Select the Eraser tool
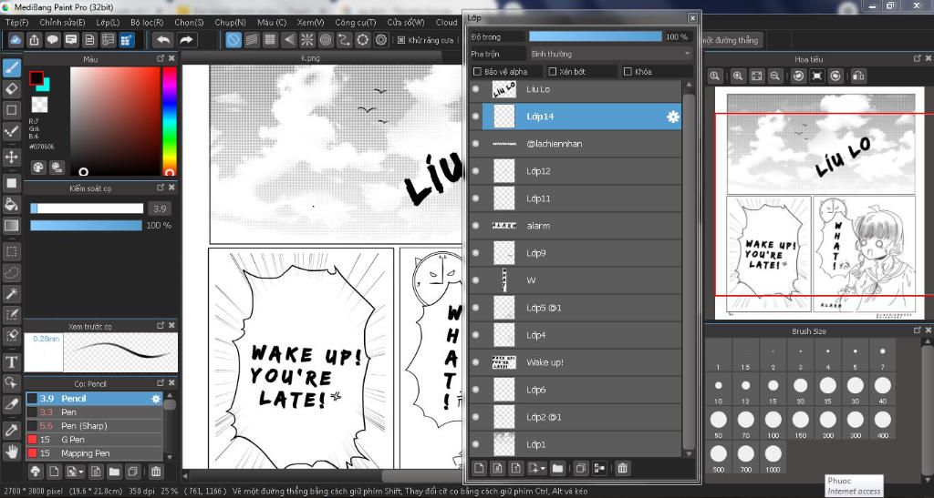Image resolution: width=934 pixels, height=498 pixels. click(11, 89)
